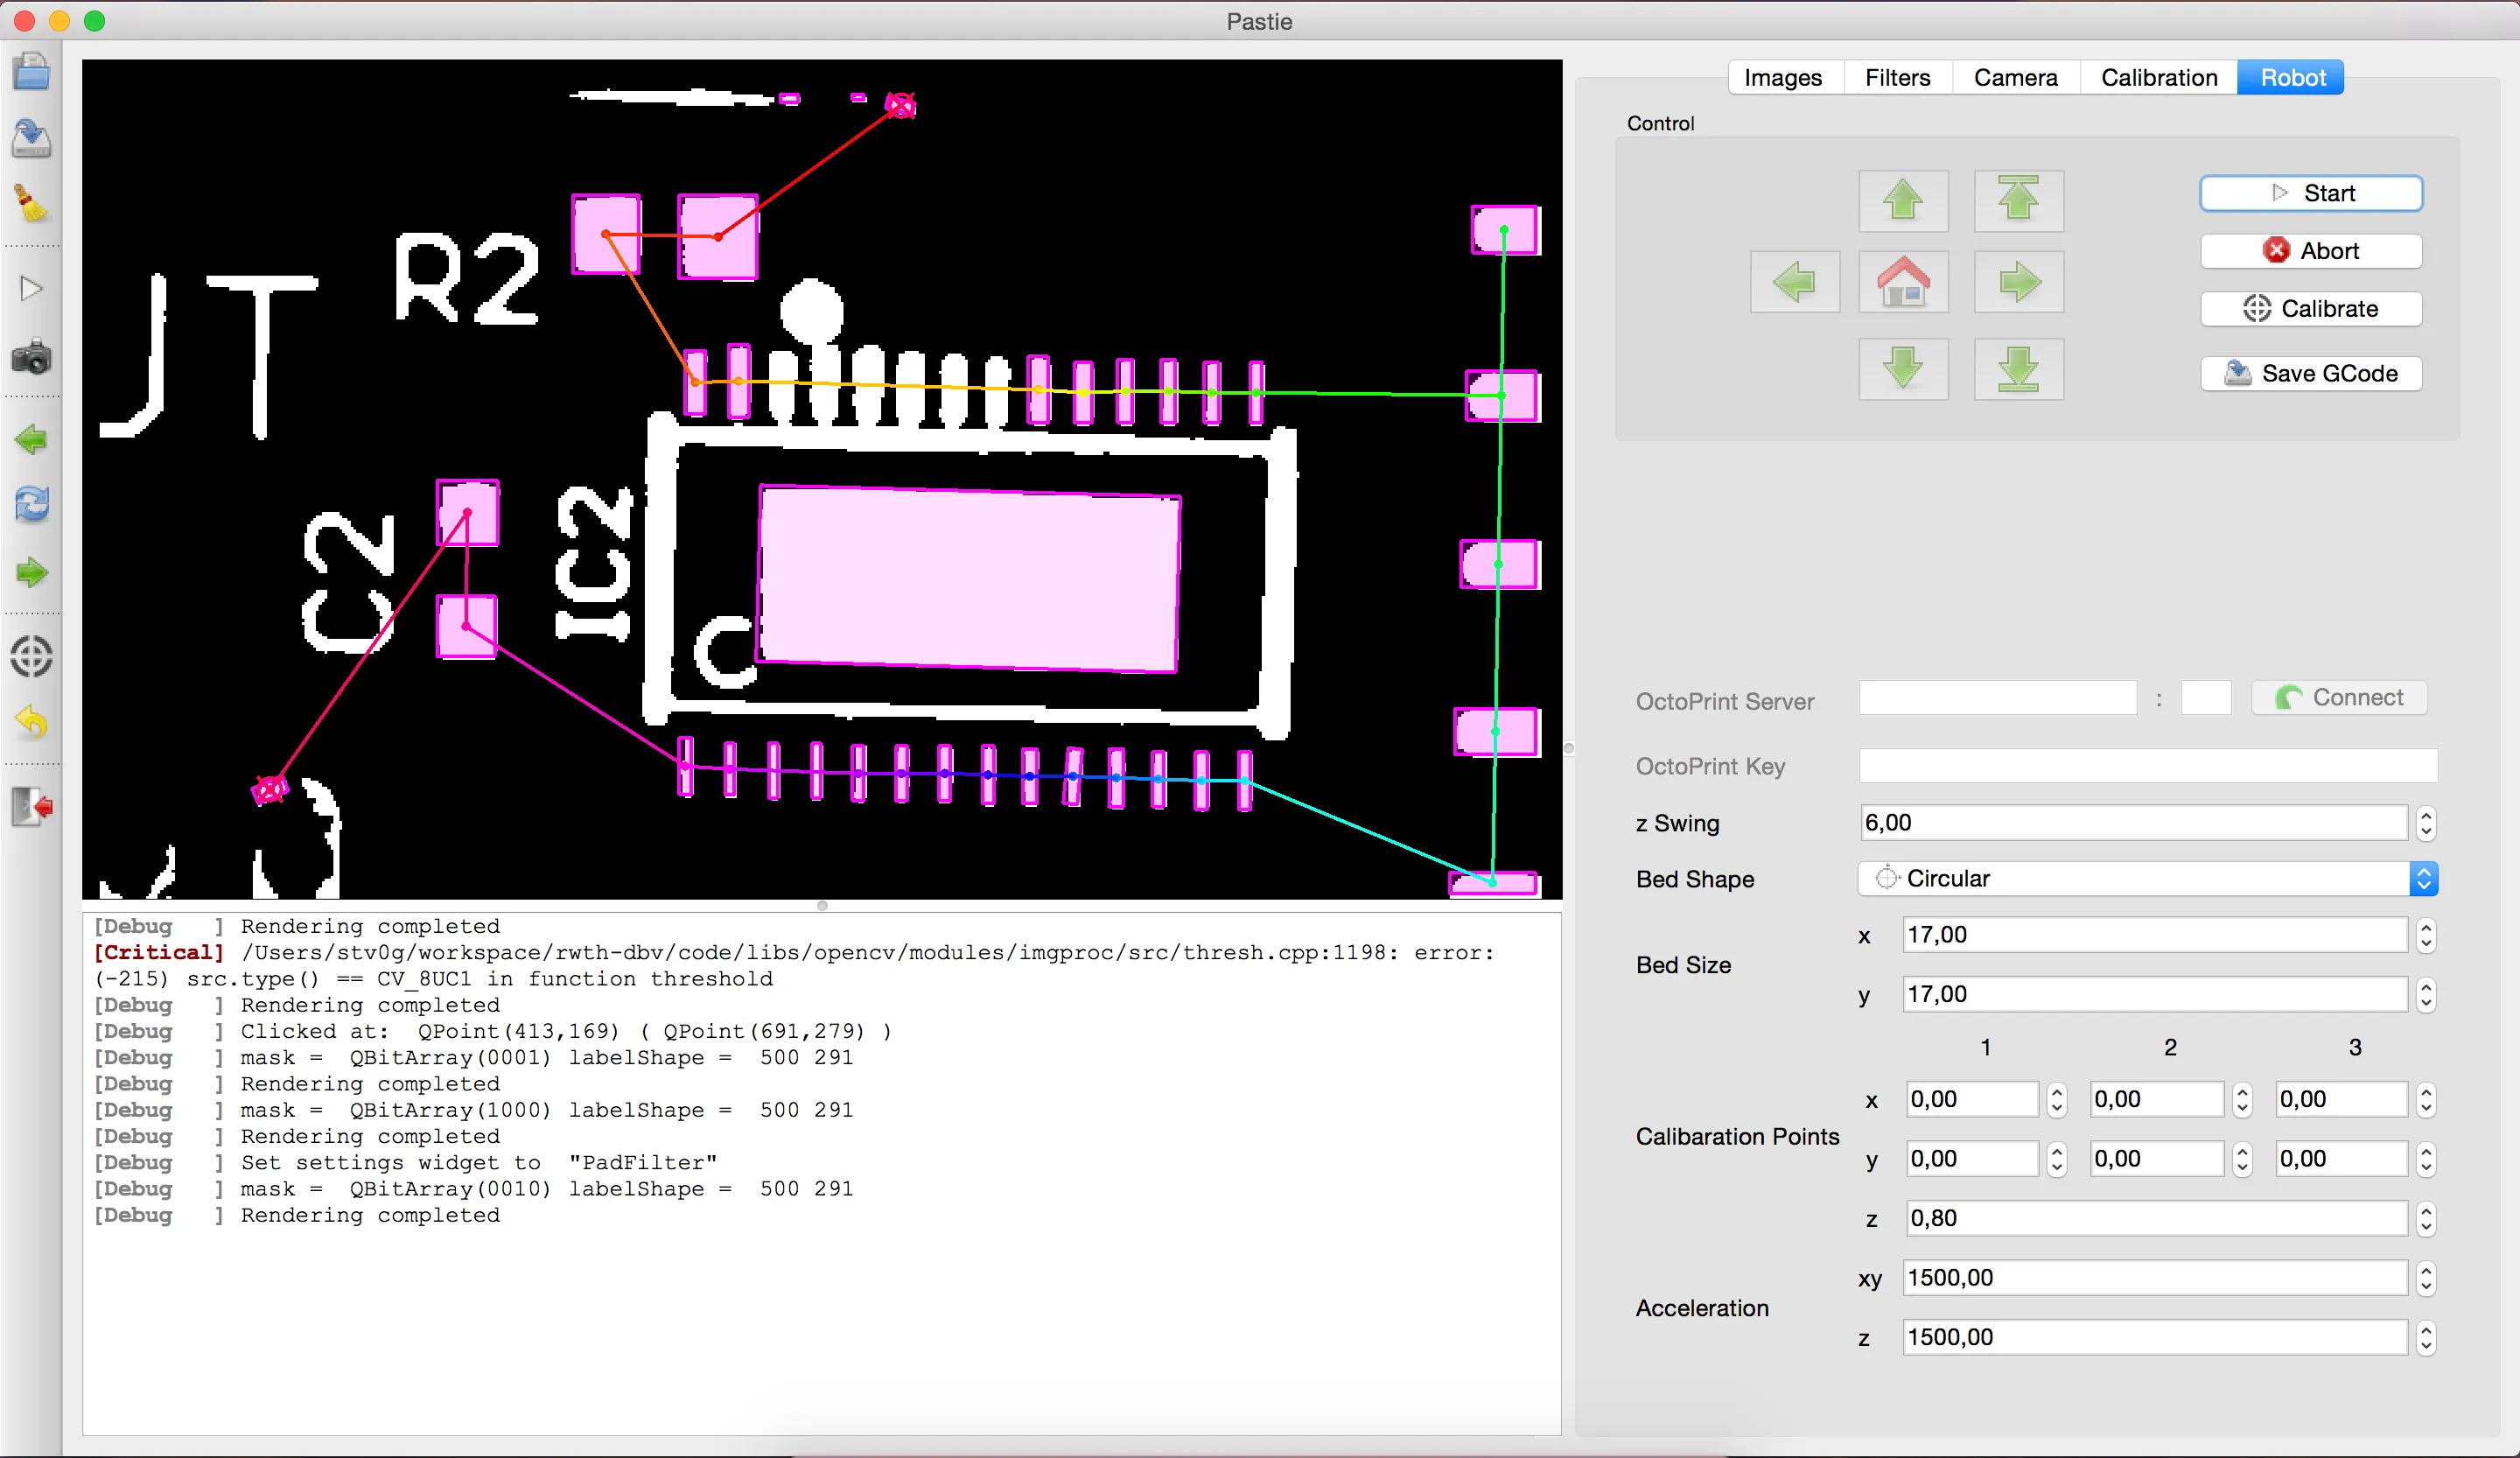Image resolution: width=2520 pixels, height=1458 pixels.
Task: Click the open file icon in sidebar
Action: point(31,72)
